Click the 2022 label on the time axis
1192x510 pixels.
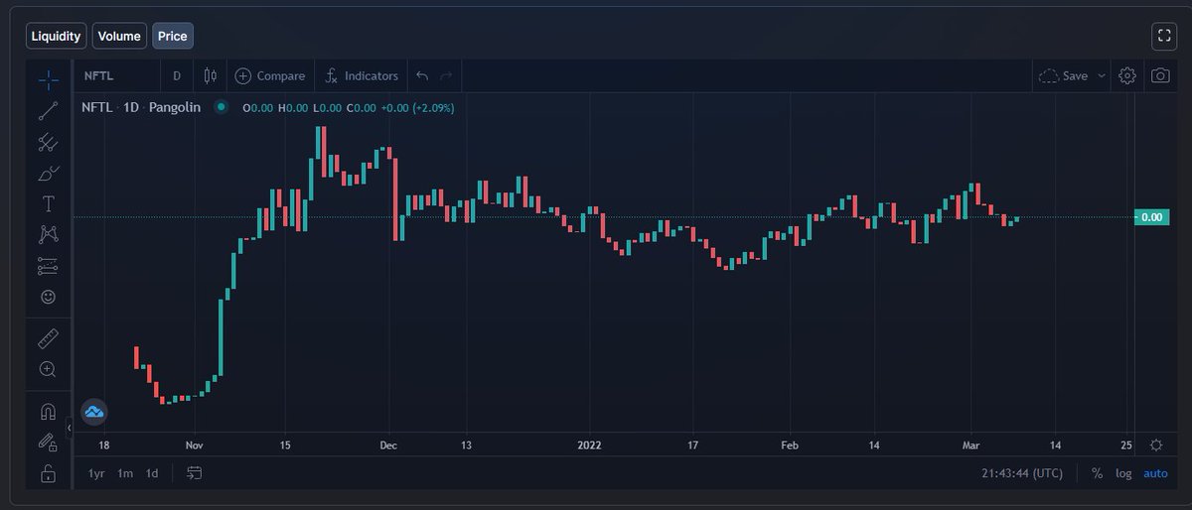[x=590, y=445]
